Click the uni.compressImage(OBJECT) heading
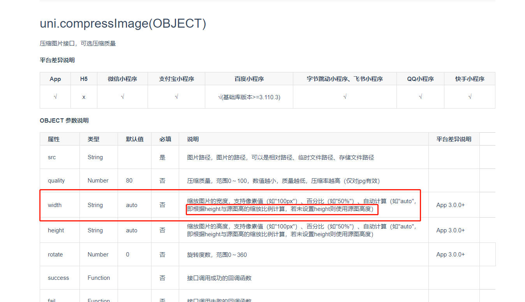Viewport: 525px width, 302px height. [x=123, y=24]
